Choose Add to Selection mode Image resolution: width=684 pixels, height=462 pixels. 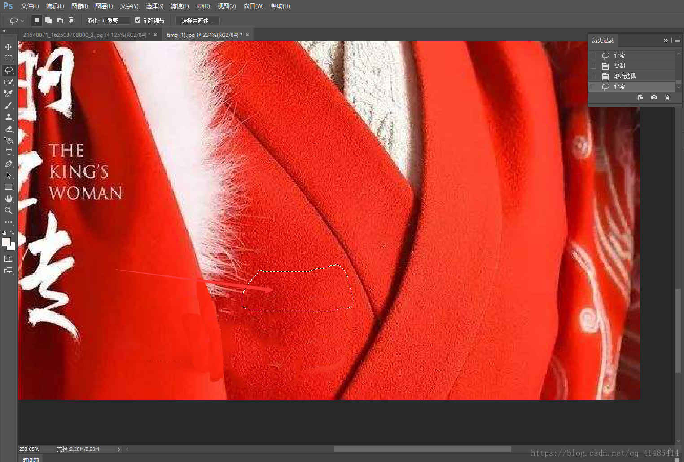point(48,20)
